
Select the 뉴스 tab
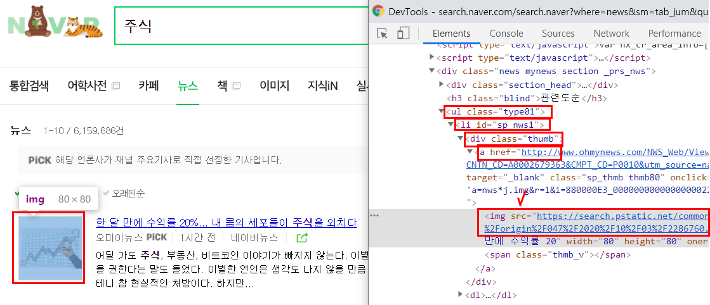tap(187, 85)
